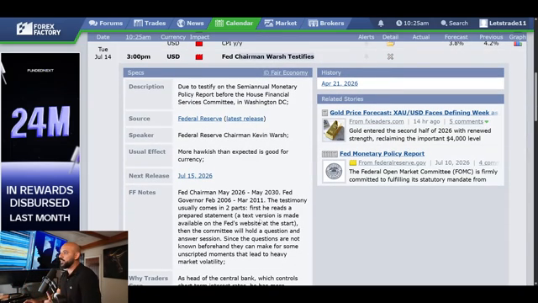Open the Federal Reserve source link
This screenshot has height=303, width=538.
point(200,119)
